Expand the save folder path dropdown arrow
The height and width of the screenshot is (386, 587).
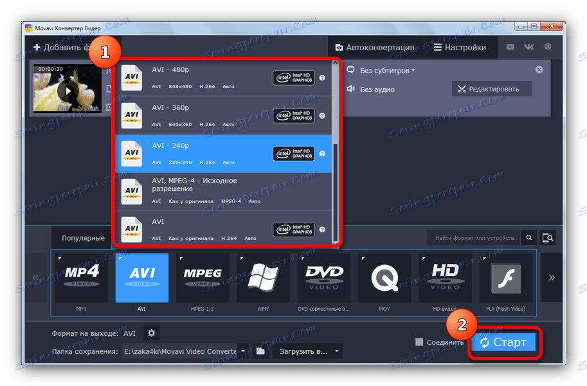point(243,351)
